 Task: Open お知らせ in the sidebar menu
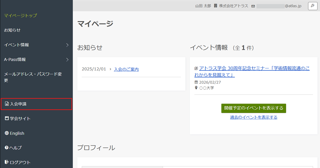[12, 30]
